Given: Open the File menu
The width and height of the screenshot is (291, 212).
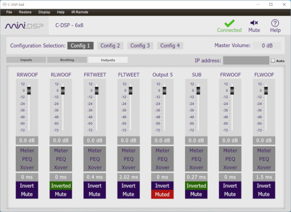Looking at the screenshot, I should (x=9, y=12).
